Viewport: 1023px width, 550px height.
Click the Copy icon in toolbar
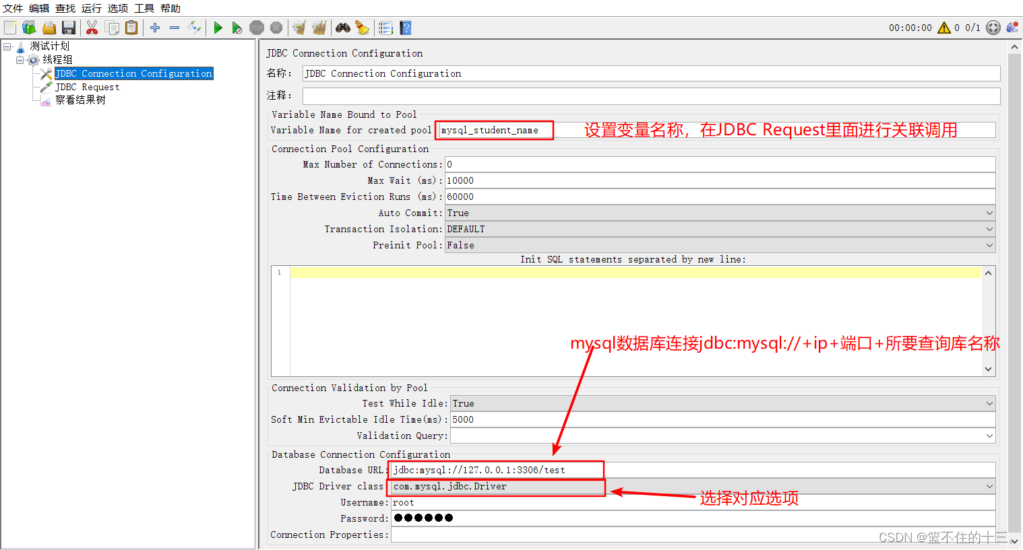click(x=112, y=28)
